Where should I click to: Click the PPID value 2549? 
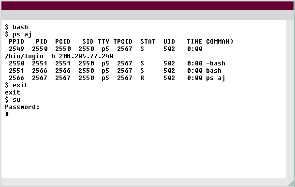pyautogui.click(x=16, y=49)
